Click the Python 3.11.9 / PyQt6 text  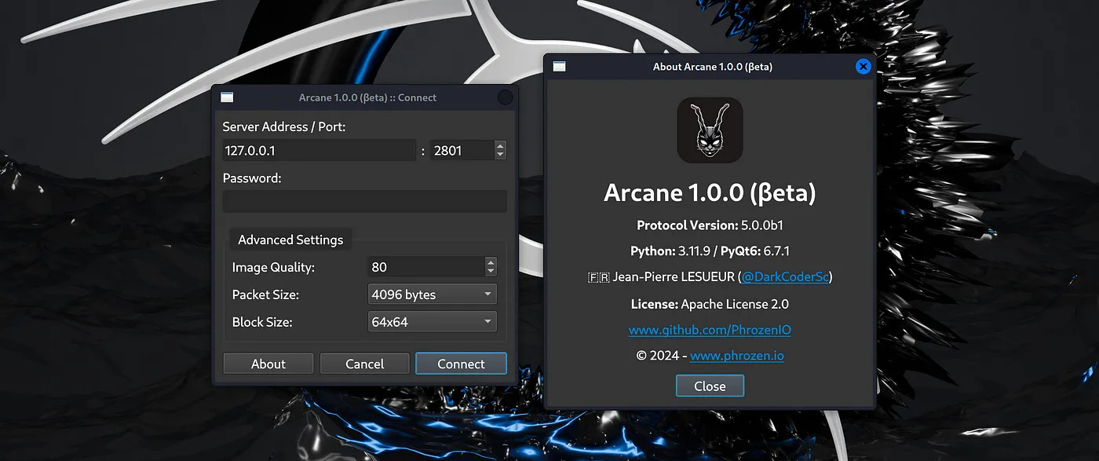coord(710,251)
